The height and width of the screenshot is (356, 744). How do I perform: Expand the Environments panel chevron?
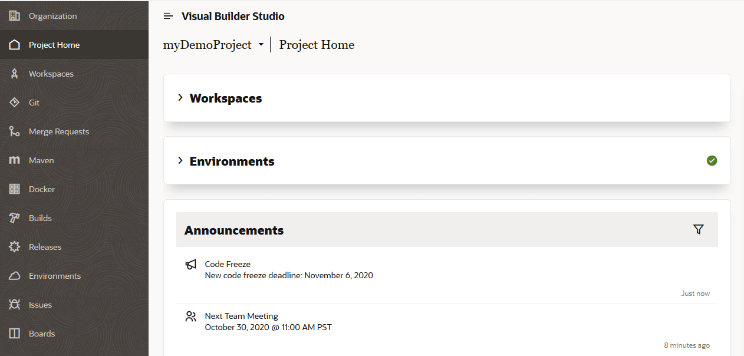[180, 161]
